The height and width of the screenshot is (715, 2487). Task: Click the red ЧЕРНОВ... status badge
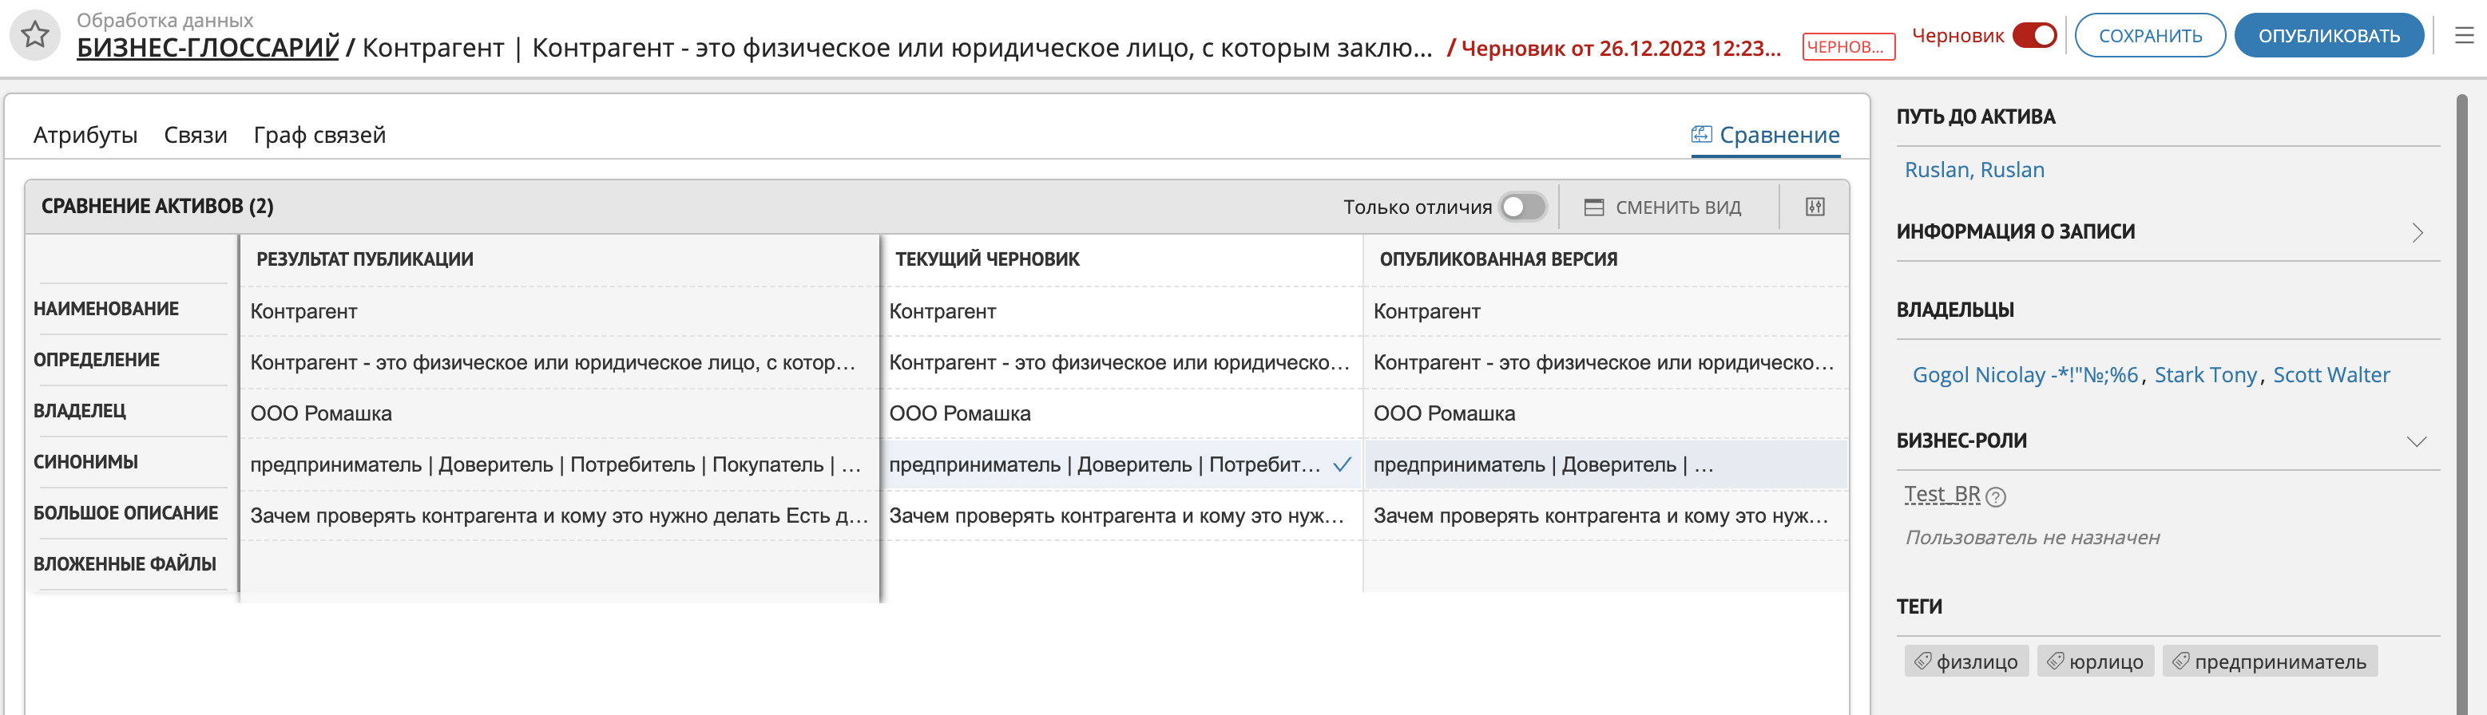[1848, 46]
